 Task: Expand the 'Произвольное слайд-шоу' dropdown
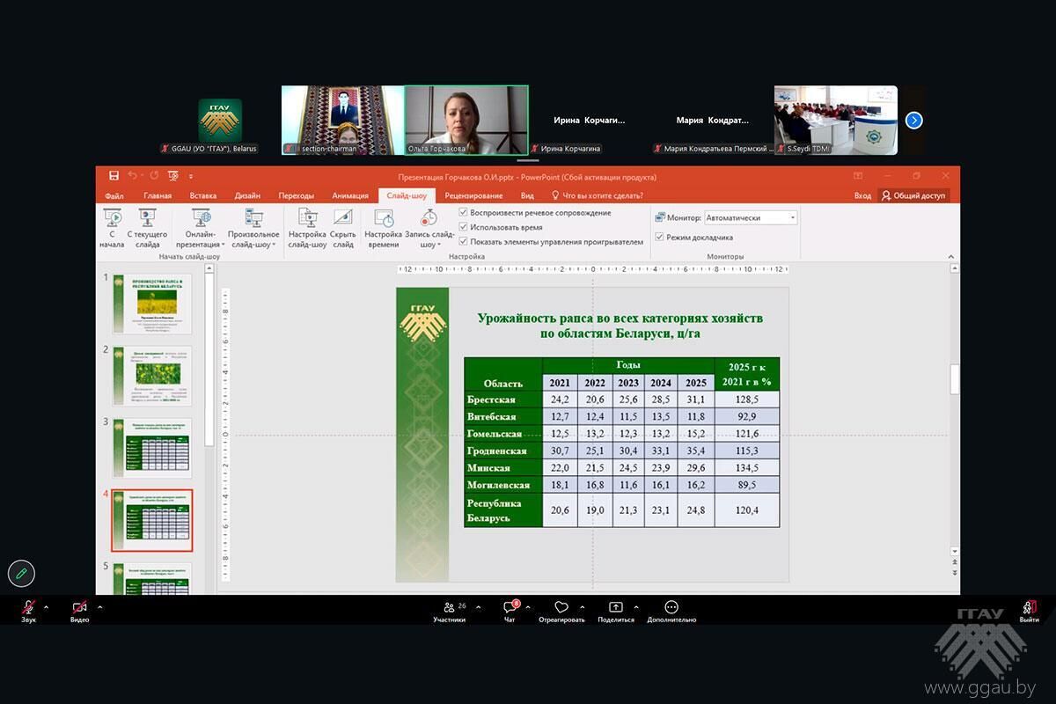pos(253,245)
